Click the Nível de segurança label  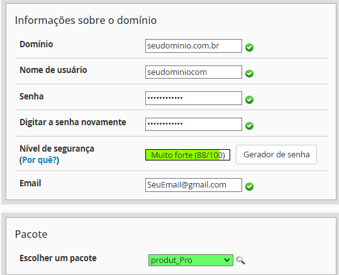click(57, 149)
